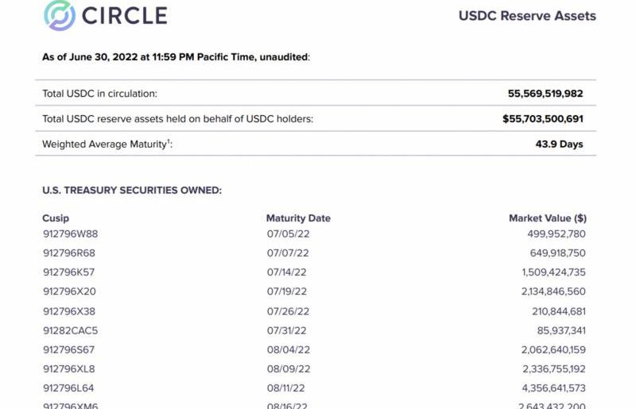Click the CIRCLE wordmark text
Viewport: 636px width, 409px height.
coord(125,15)
